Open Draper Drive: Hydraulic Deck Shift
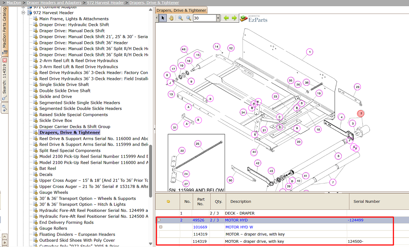The image size is (409, 247). coord(74,25)
